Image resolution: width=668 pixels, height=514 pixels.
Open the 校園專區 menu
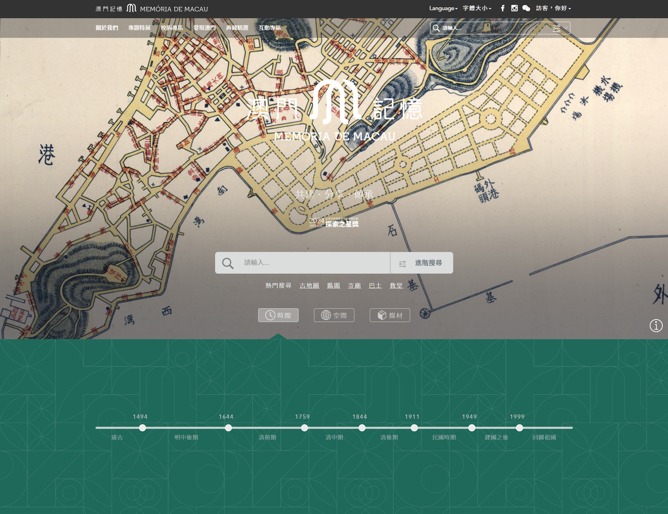pos(172,28)
